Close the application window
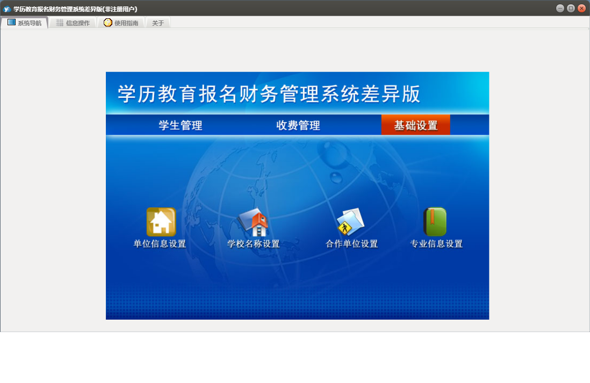Image resolution: width=590 pixels, height=383 pixels. point(582,8)
